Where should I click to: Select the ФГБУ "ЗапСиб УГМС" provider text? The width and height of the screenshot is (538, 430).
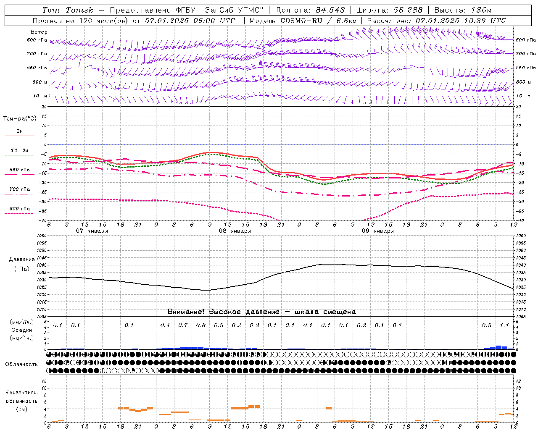click(219, 10)
